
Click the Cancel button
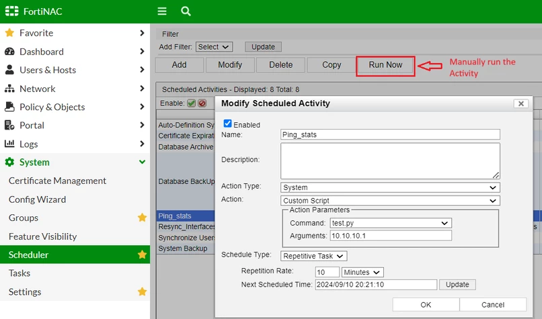click(x=493, y=304)
